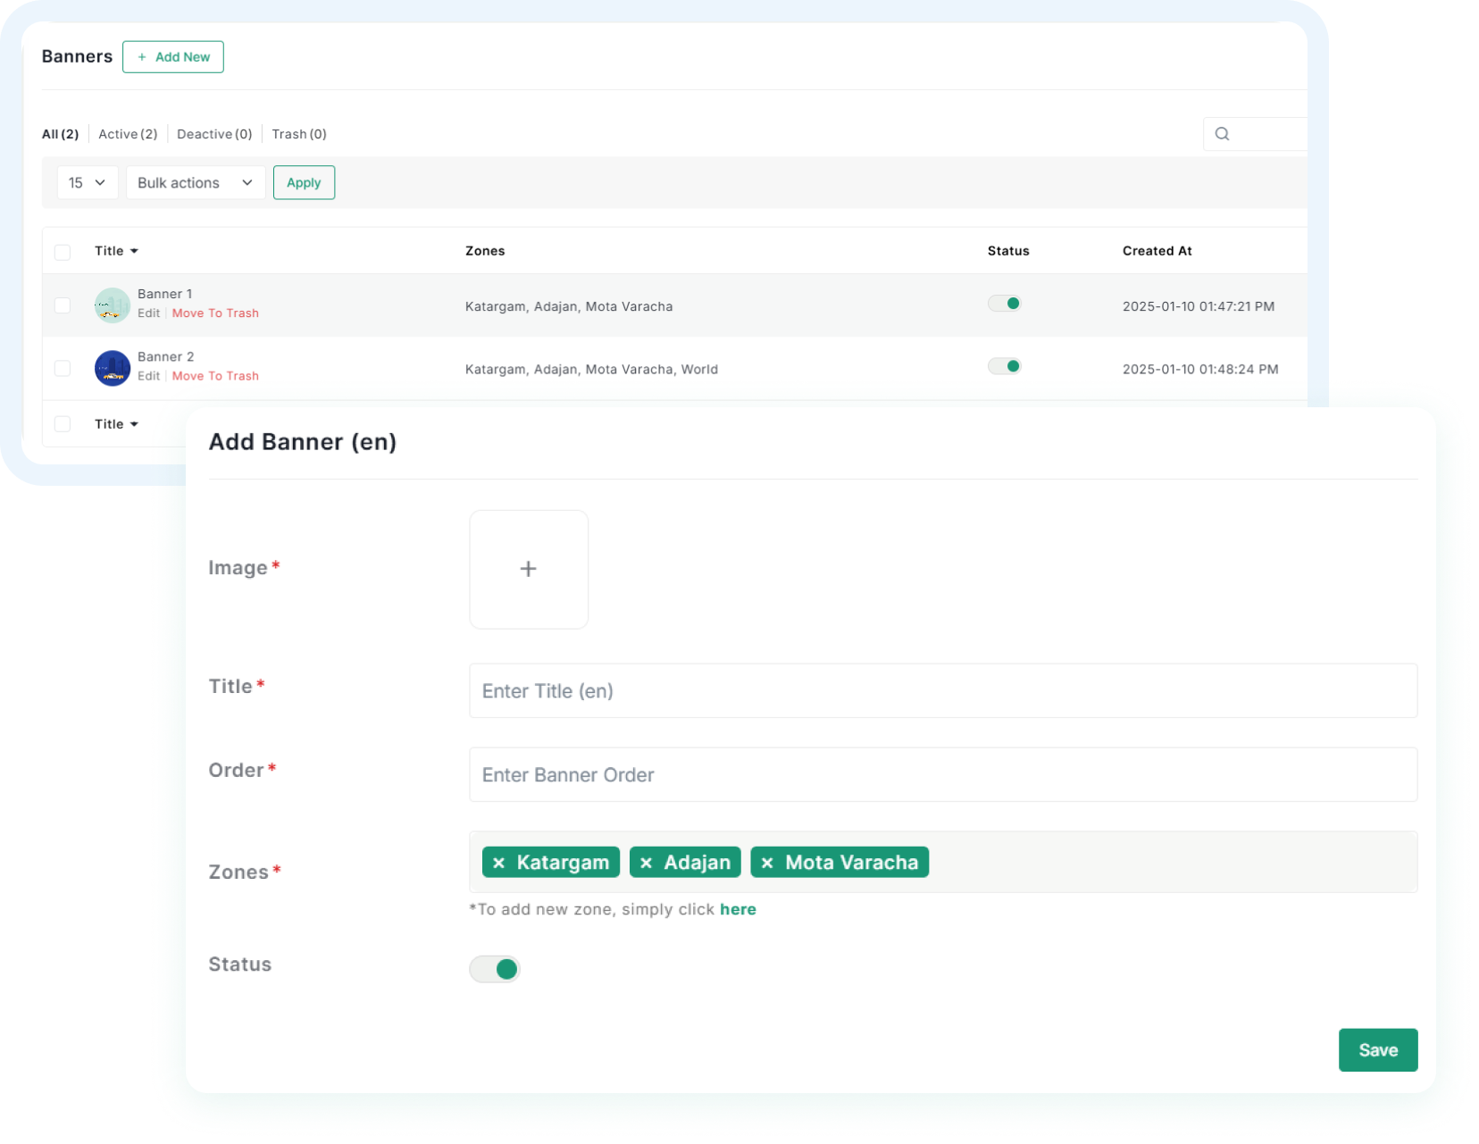The width and height of the screenshot is (1479, 1144).
Task: Sort by Title header arrow
Action: pos(134,251)
